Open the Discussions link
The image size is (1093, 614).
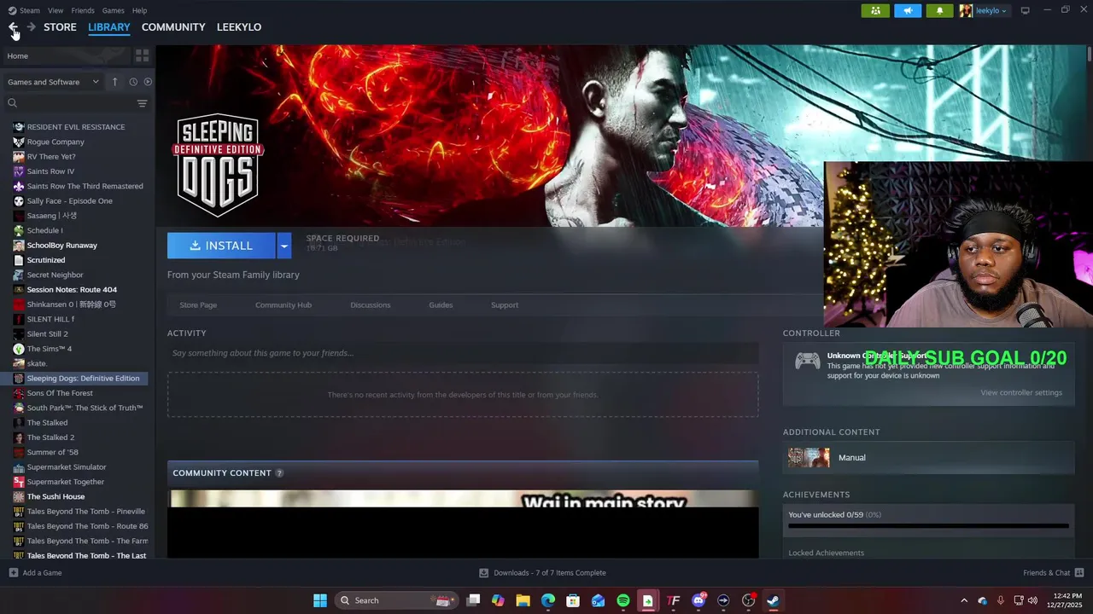371,304
